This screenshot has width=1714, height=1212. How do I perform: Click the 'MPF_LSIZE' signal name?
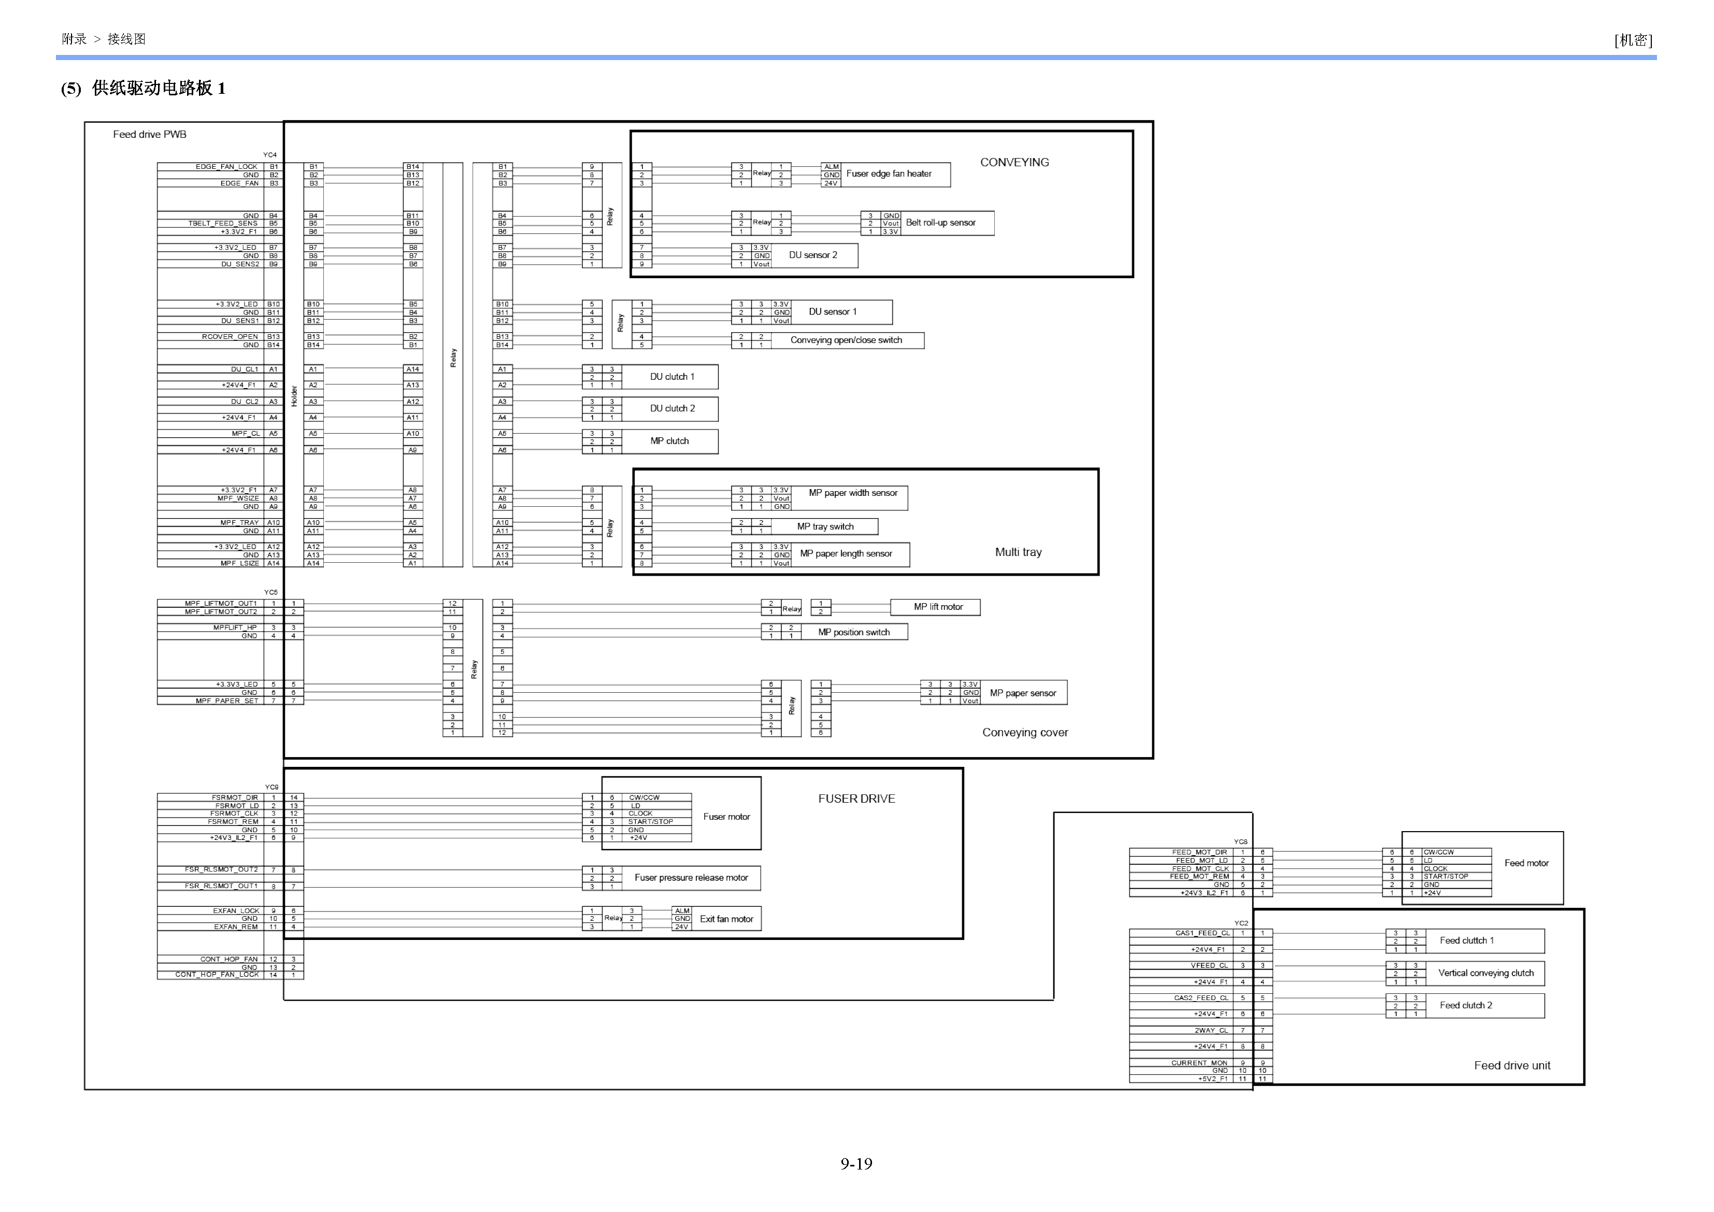(x=239, y=564)
